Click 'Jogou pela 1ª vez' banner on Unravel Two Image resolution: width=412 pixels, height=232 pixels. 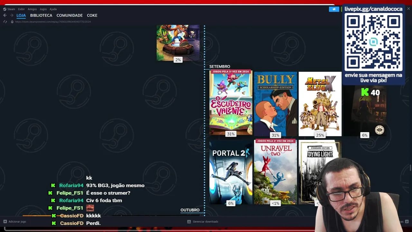coord(275,141)
